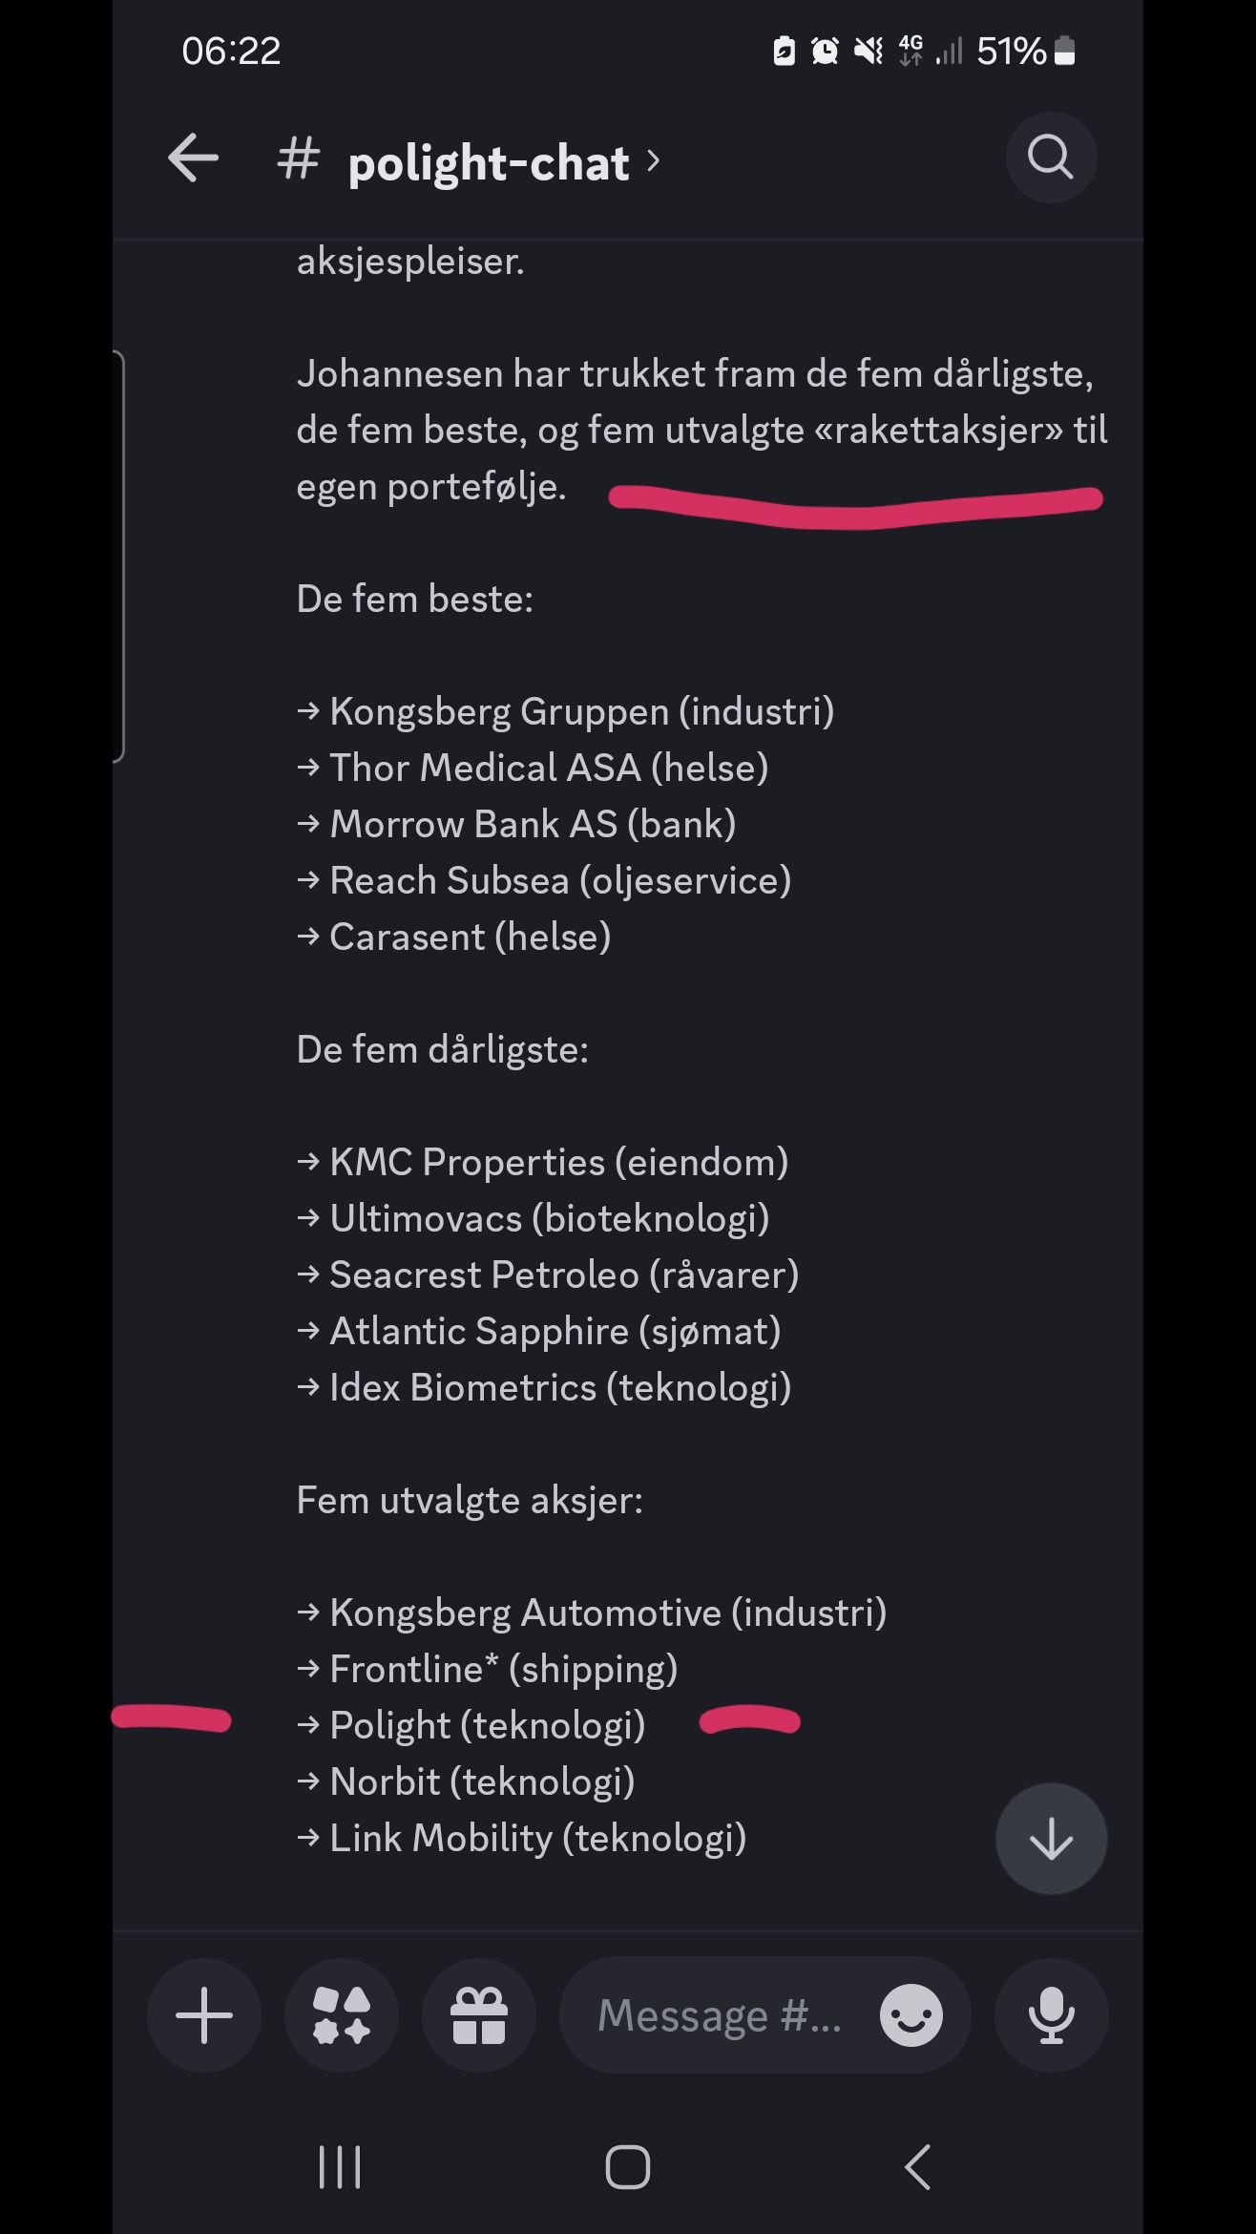
Task: Tap Android back navigation button
Action: click(x=917, y=2167)
